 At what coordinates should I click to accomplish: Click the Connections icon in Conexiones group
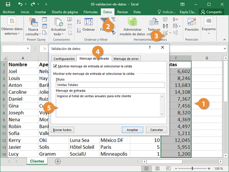coord(70,19)
